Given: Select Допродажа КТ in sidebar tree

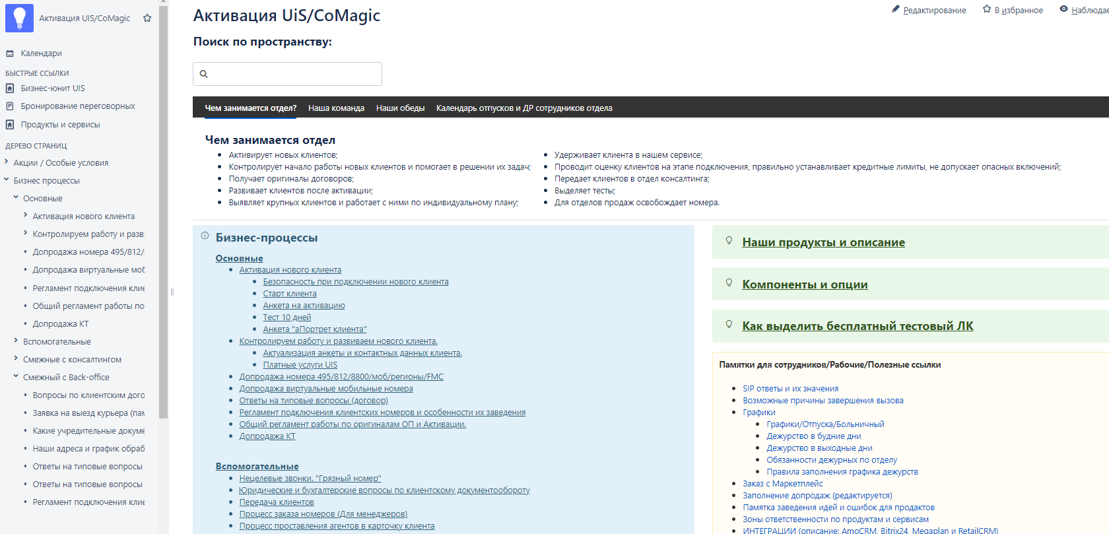Looking at the screenshot, I should pyautogui.click(x=61, y=324).
